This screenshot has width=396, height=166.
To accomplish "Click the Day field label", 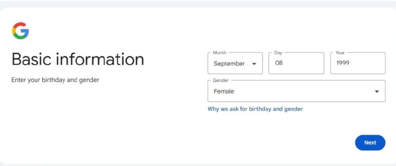I will coord(278,52).
